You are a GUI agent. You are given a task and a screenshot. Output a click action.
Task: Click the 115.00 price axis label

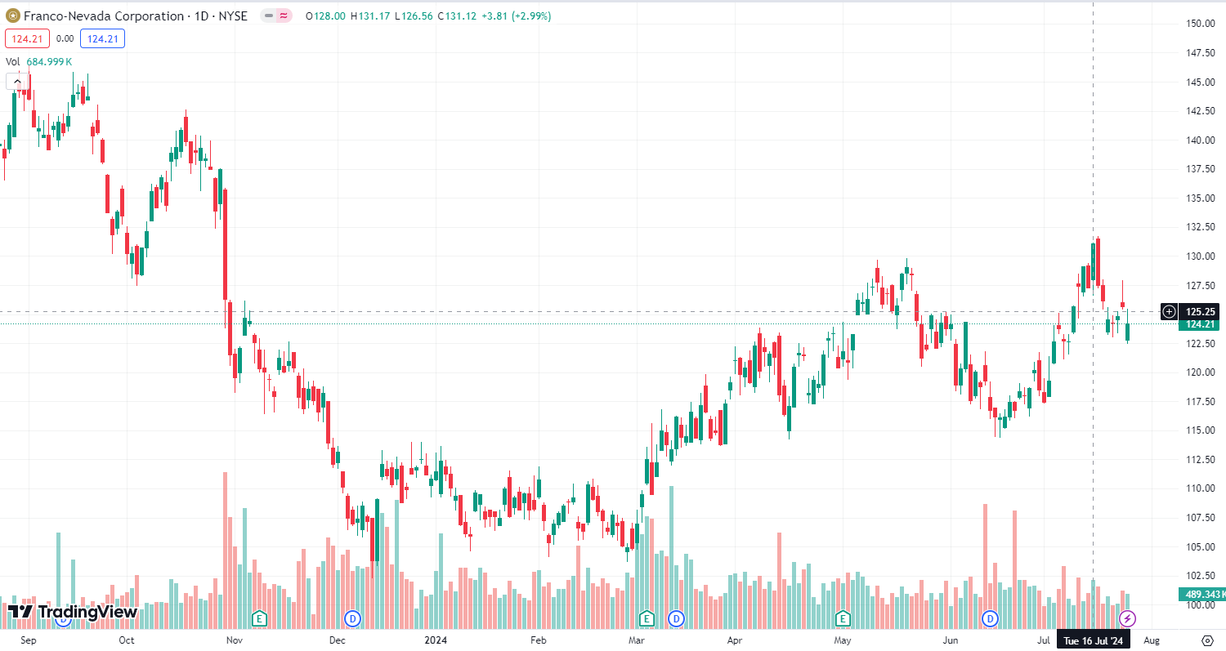1200,430
